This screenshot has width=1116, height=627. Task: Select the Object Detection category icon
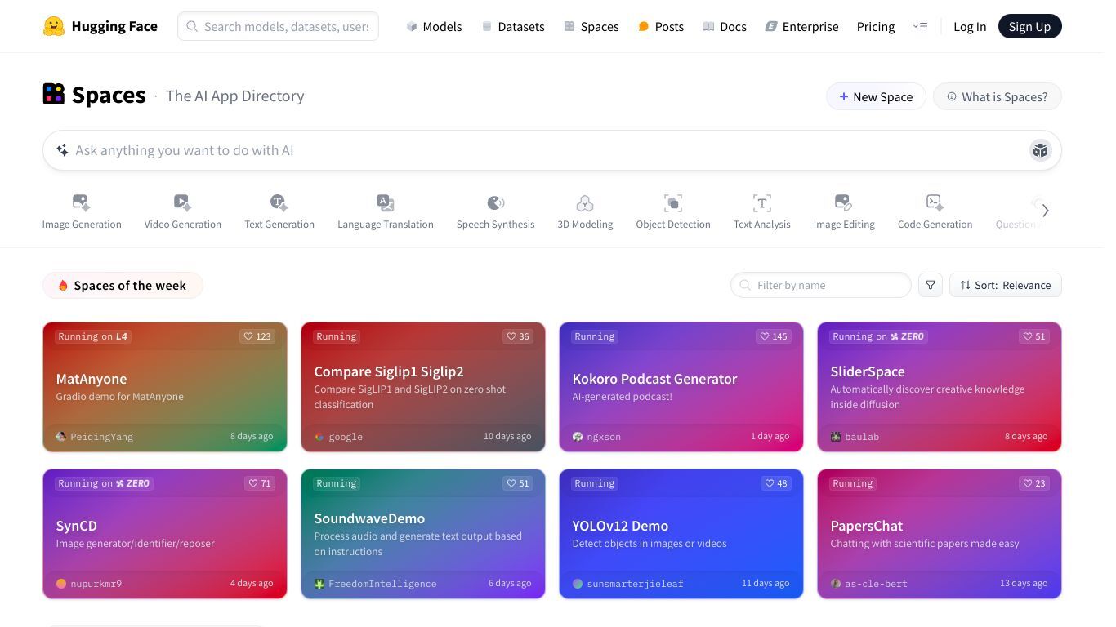click(673, 202)
